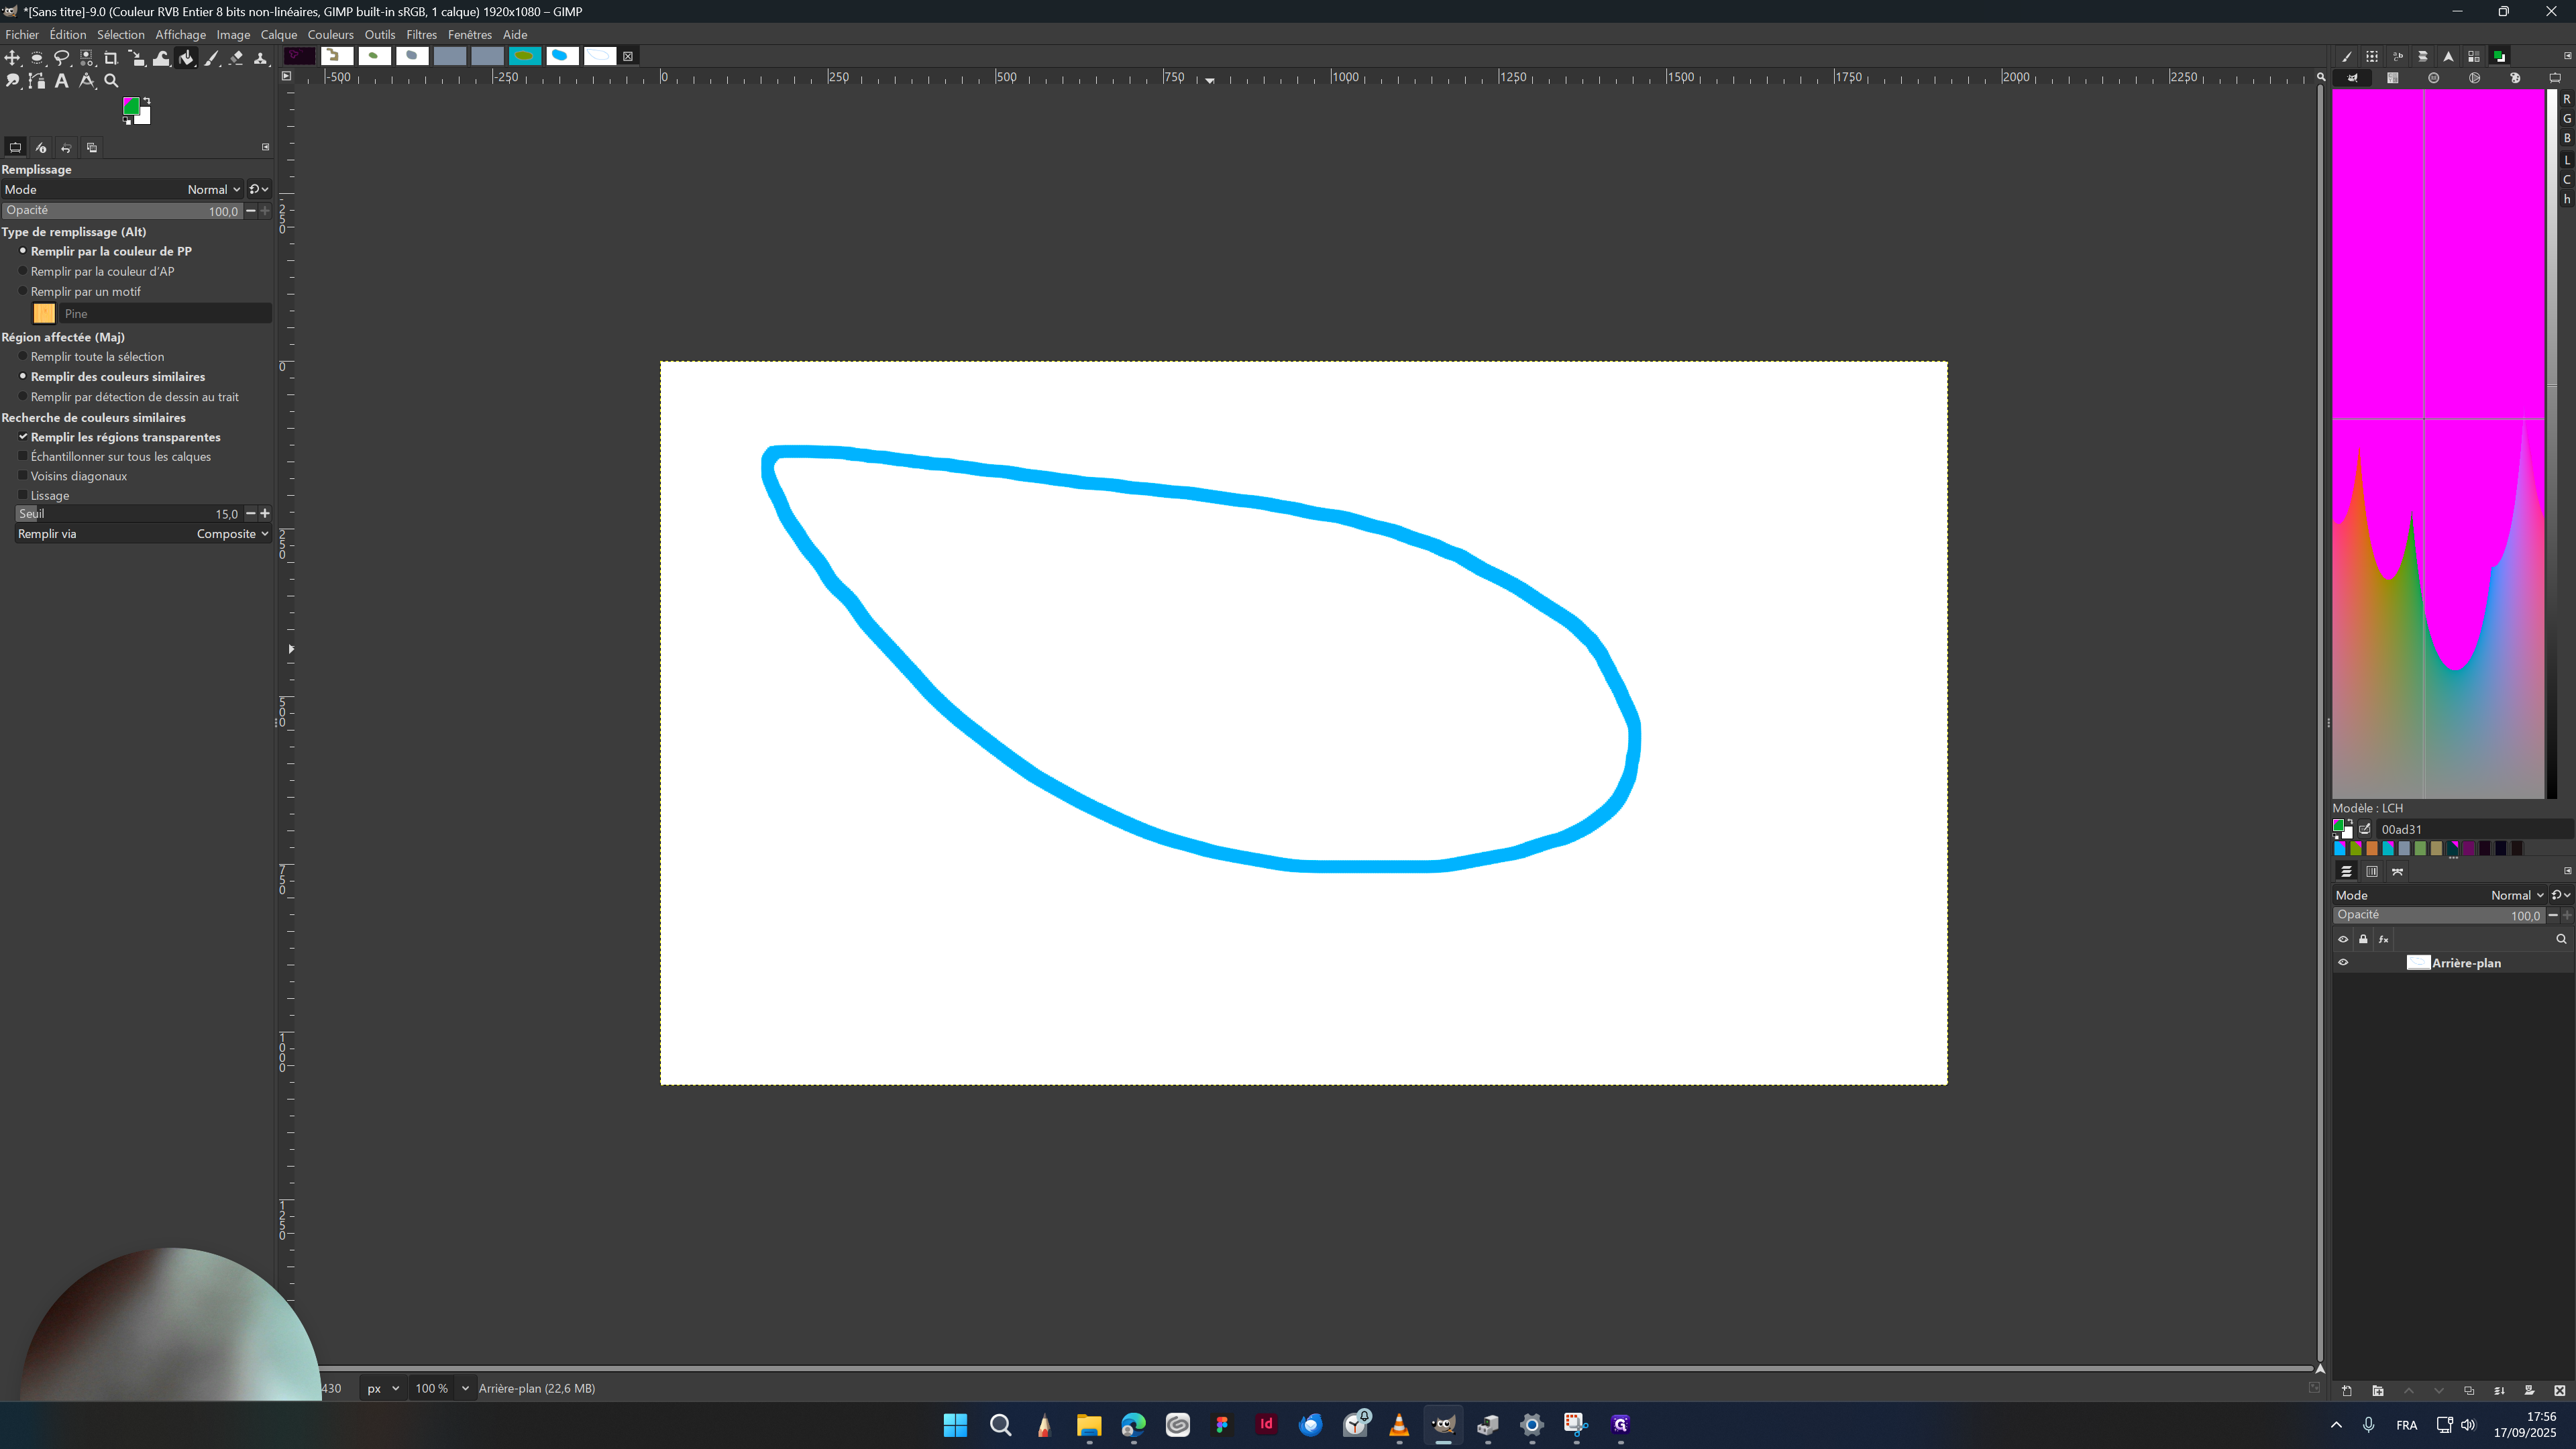Screen dimensions: 2576x1449
Task: Select the Text tool
Action: pos(62,81)
